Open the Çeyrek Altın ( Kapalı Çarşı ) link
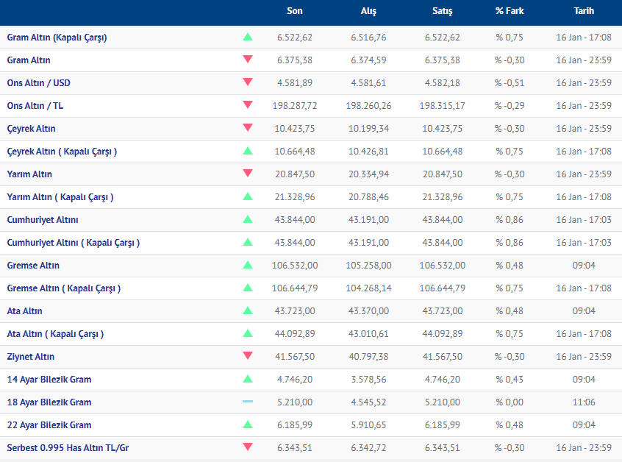This screenshot has width=622, height=462. (x=62, y=152)
